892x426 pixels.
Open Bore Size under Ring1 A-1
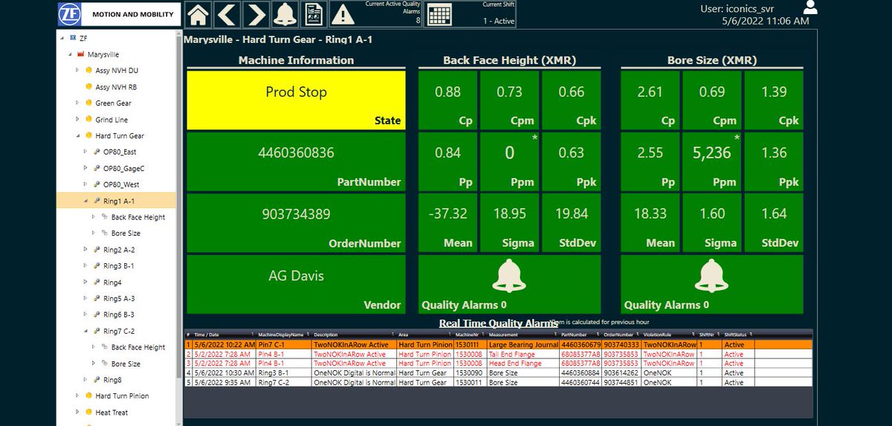(x=126, y=233)
